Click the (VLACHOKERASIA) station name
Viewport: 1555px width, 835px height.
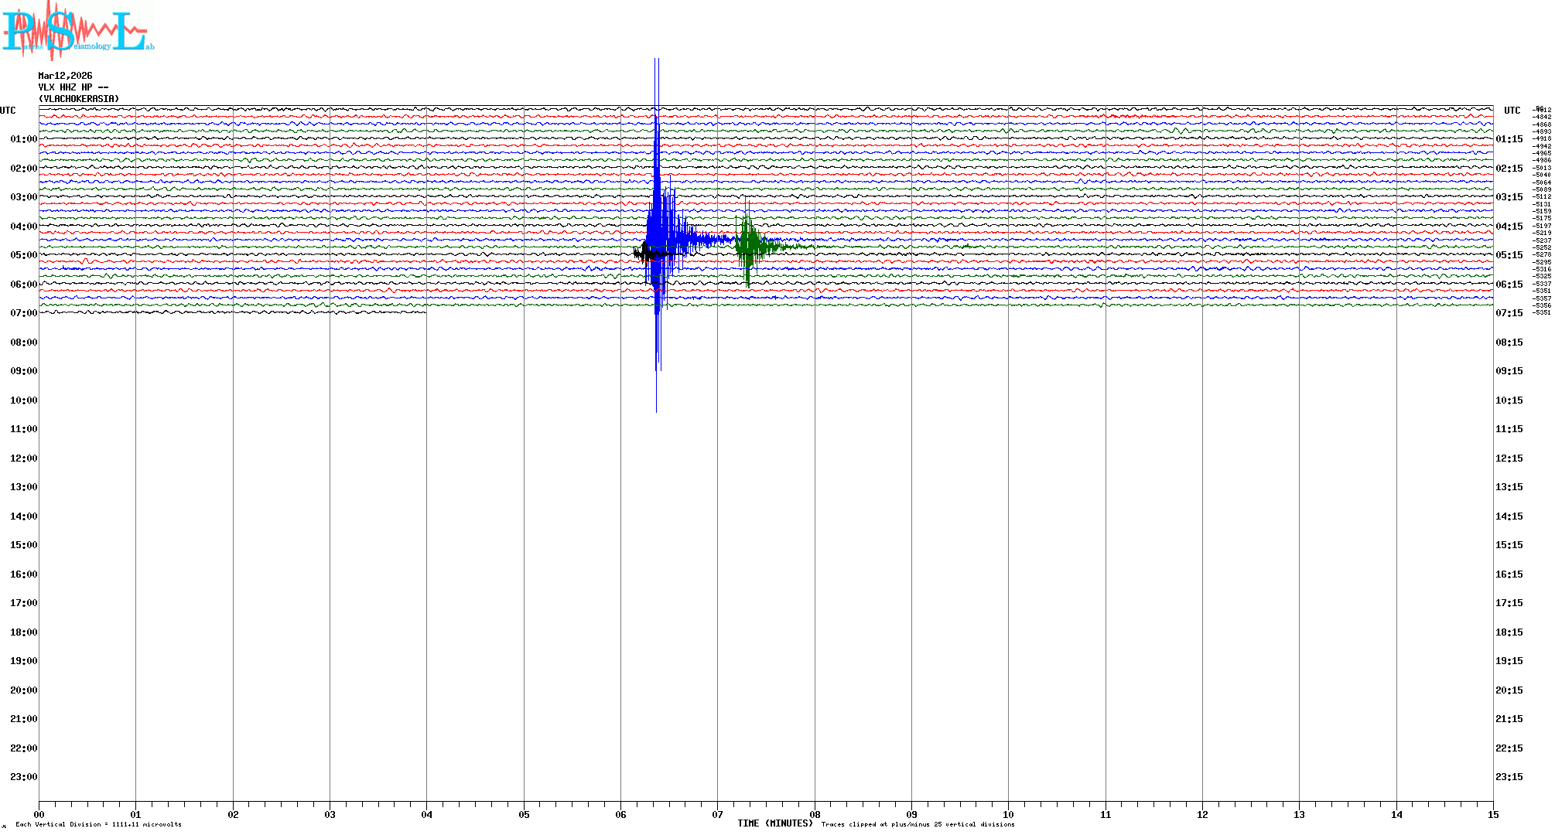(79, 99)
